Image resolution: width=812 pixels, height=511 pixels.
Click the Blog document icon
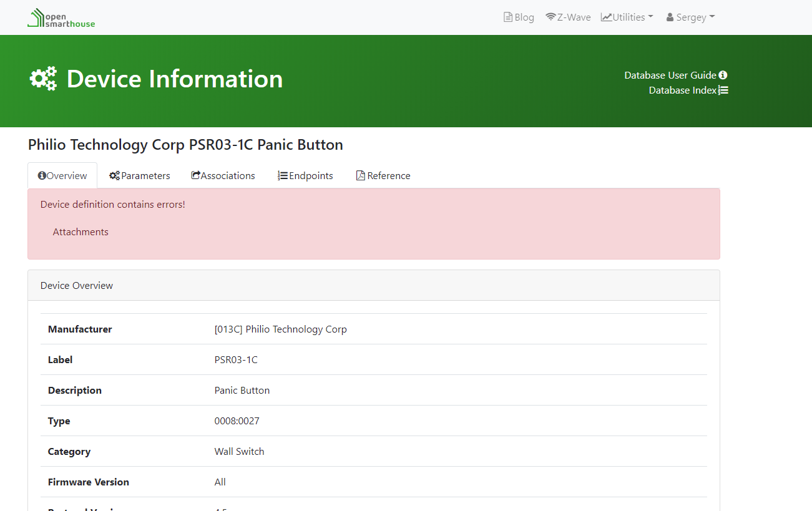point(508,17)
